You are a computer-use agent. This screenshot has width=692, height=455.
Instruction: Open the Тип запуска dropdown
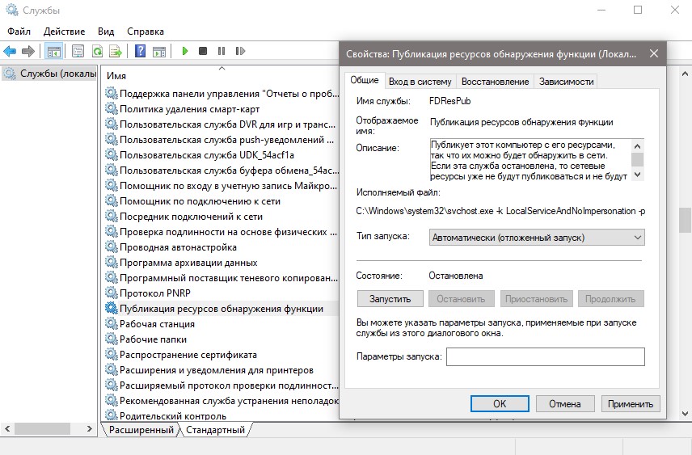[x=537, y=238]
